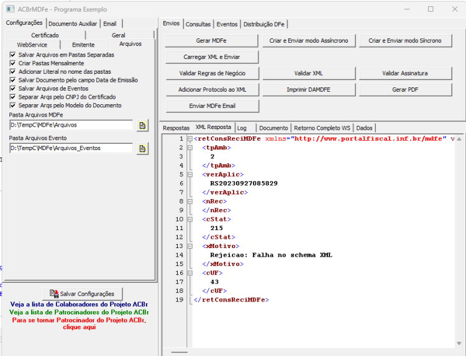Open the Colaboradores do Projeto ACBr link
This screenshot has width=466, height=356.
(79, 305)
